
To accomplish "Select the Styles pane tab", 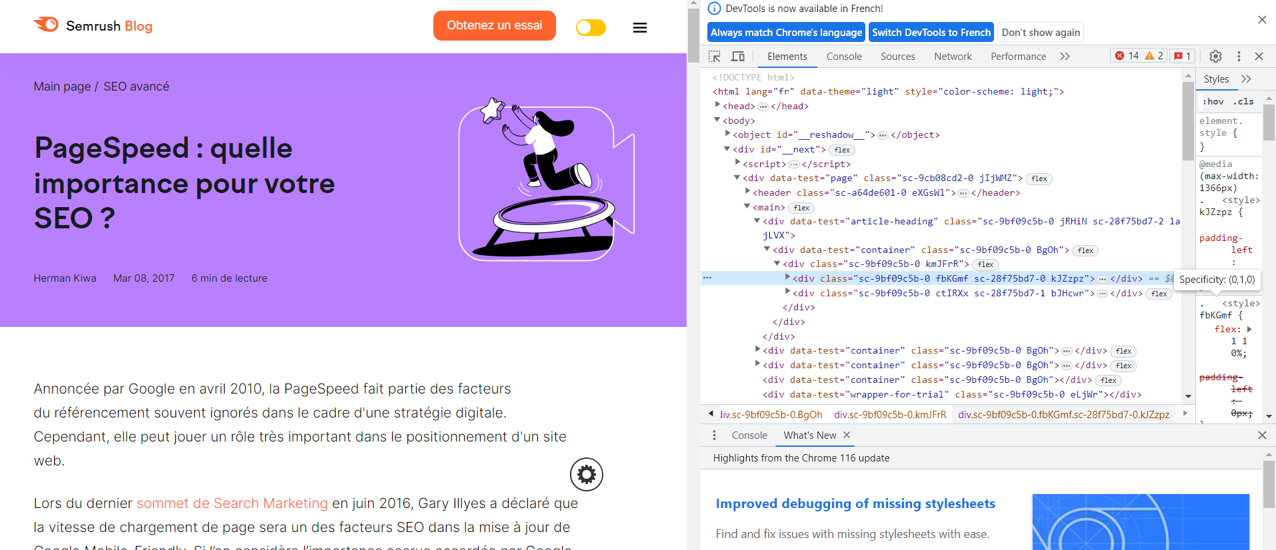I will (1216, 79).
